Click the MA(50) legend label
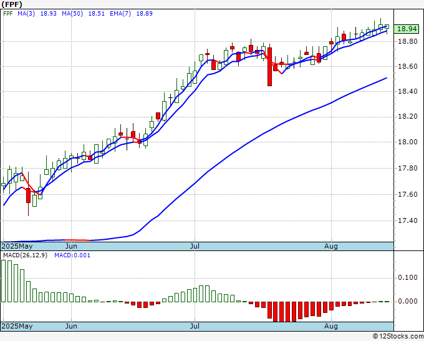Viewport: 424px width, 341px height. point(72,14)
